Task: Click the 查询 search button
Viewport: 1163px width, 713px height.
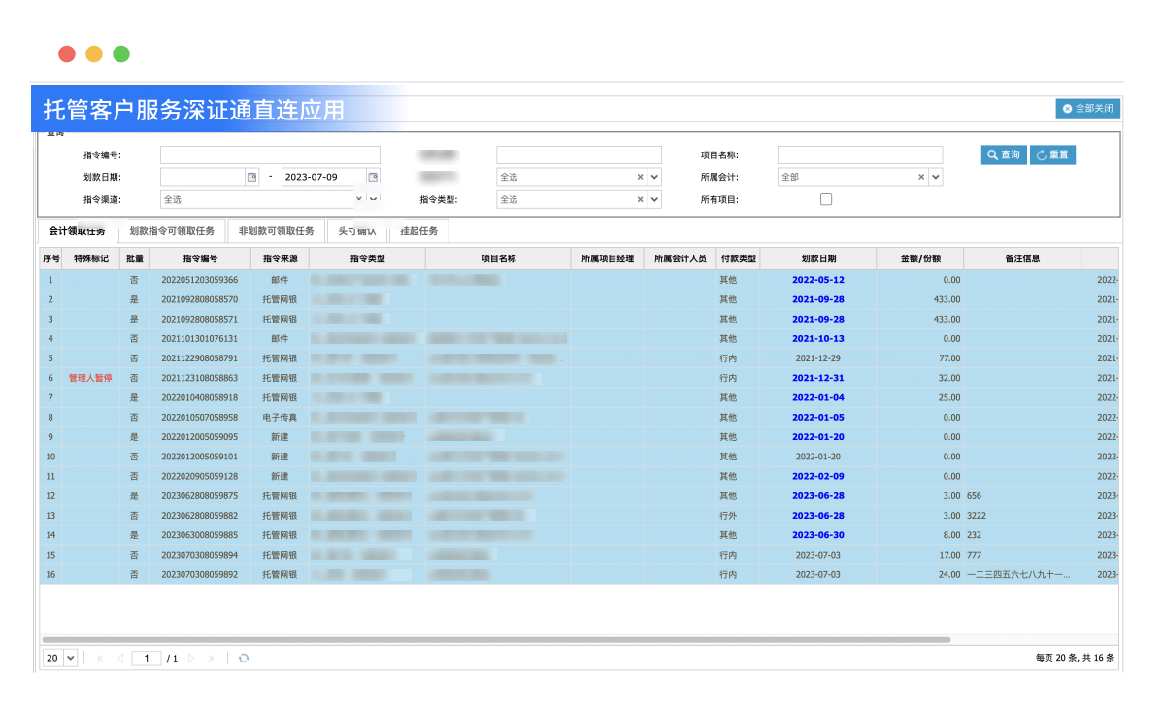Action: pos(1004,155)
